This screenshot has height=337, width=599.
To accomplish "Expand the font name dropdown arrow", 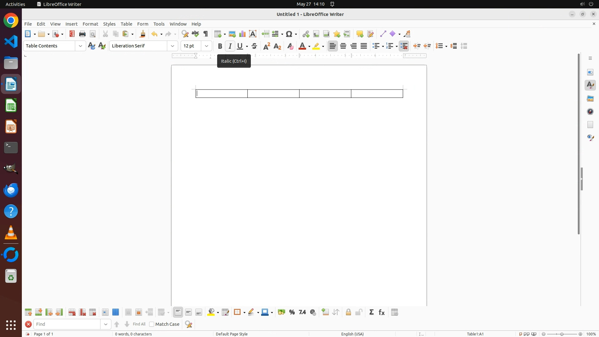I will (173, 46).
